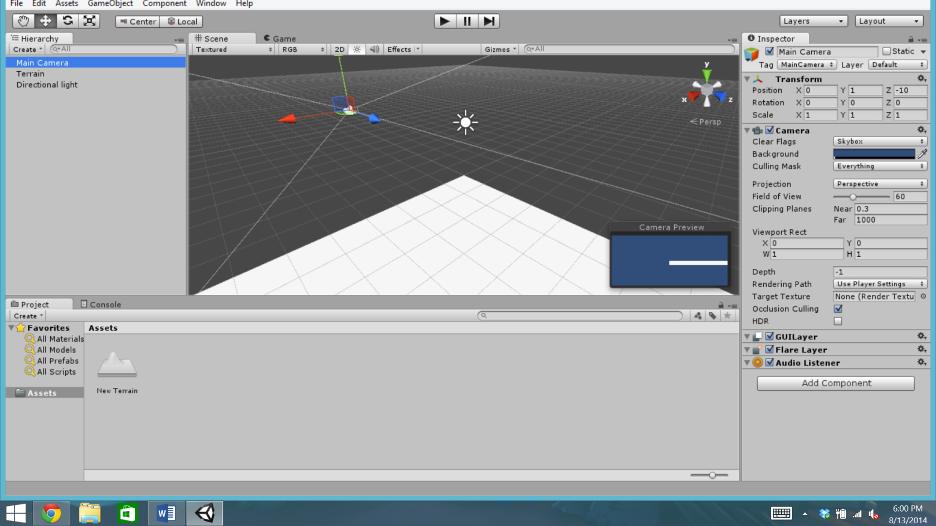
Task: Open the Assets menu
Action: tap(67, 4)
